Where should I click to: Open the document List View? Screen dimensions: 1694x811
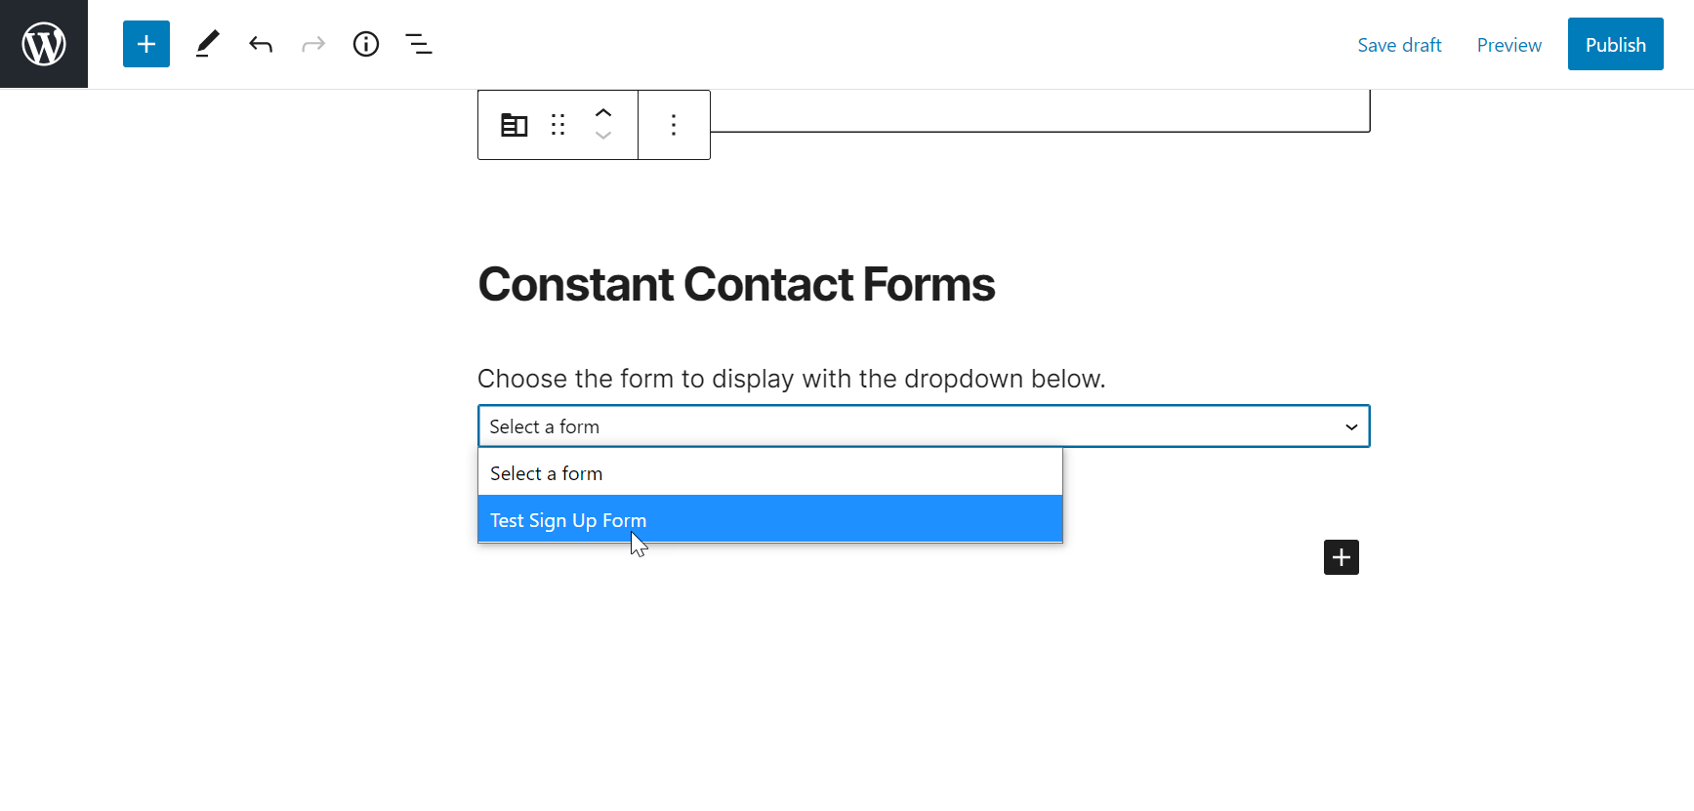(418, 44)
